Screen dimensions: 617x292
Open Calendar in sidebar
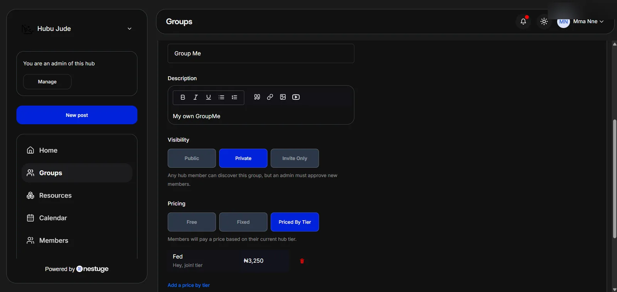[77, 218]
